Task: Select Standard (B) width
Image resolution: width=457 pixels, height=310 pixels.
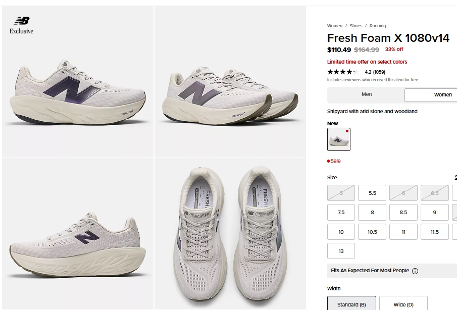Action: coord(351,304)
